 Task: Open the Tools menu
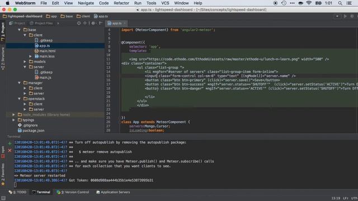coord(151,3)
